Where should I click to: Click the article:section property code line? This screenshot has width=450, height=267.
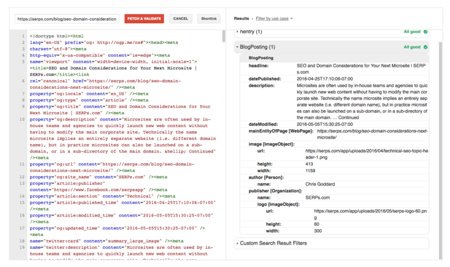tap(102, 196)
